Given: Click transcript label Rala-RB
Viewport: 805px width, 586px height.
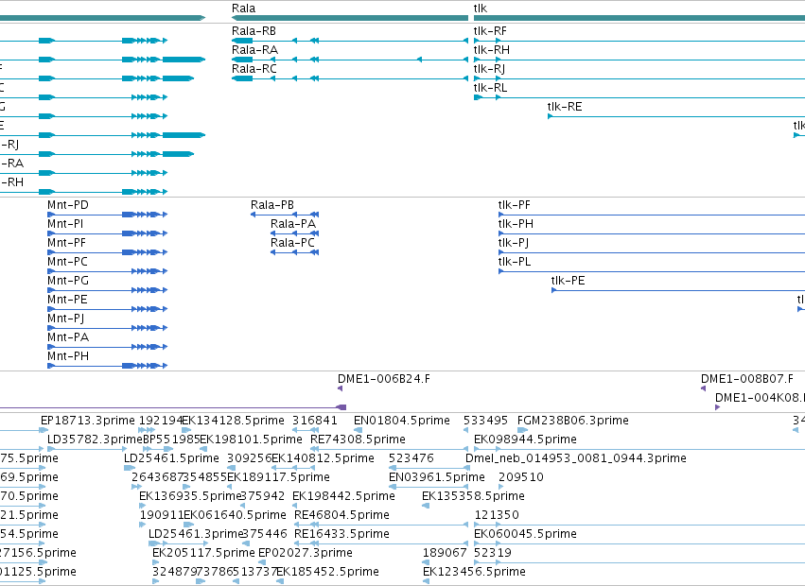Looking at the screenshot, I should (254, 31).
